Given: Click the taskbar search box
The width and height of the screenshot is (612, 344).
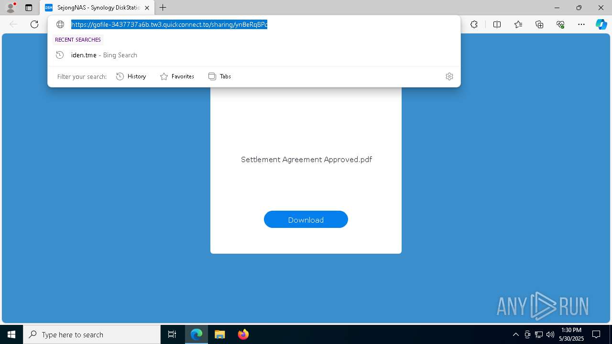Looking at the screenshot, I should point(92,334).
